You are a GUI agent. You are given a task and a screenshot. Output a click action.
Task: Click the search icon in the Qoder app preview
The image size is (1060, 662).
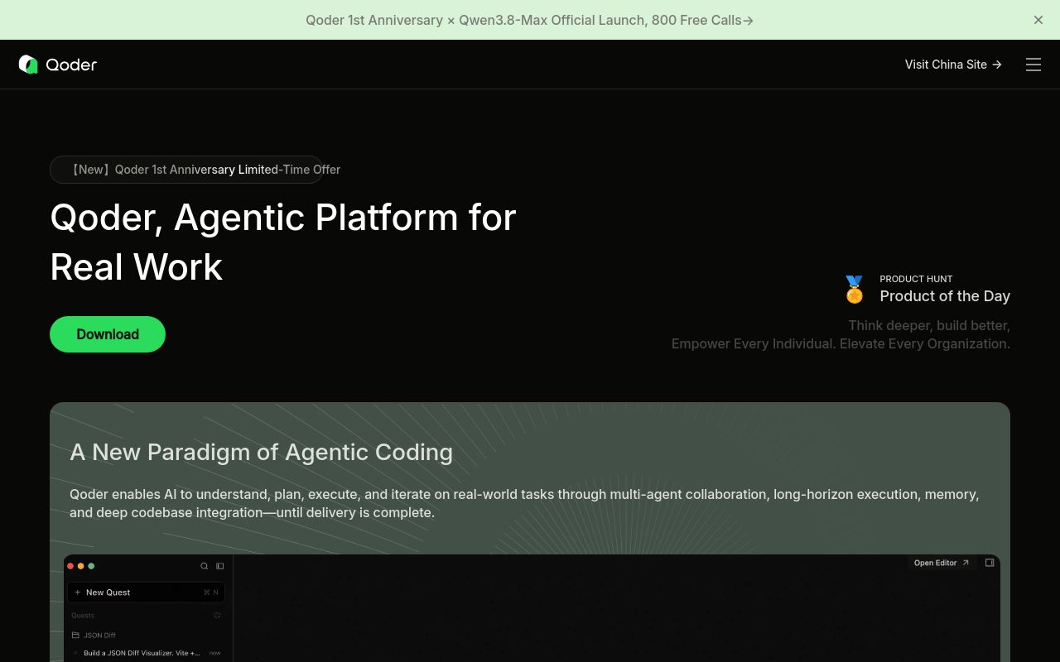[x=205, y=566]
